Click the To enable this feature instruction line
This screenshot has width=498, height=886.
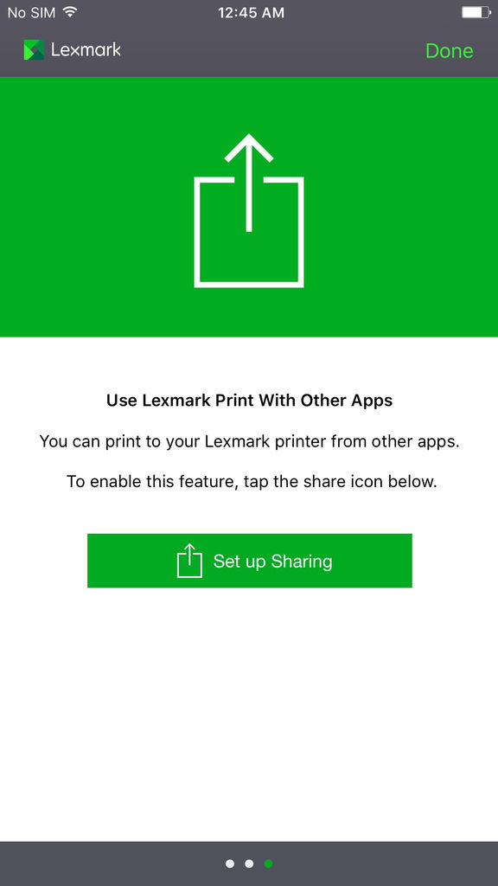tap(252, 482)
